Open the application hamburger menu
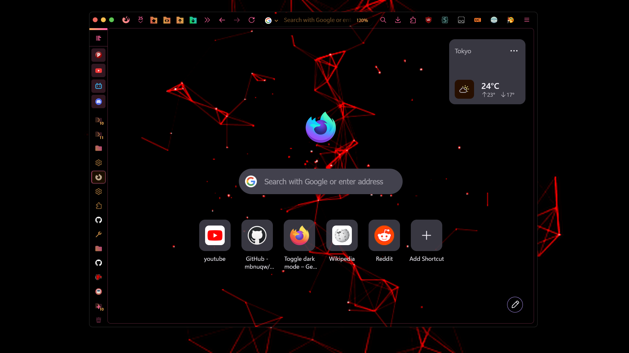629x353 pixels. (x=527, y=20)
